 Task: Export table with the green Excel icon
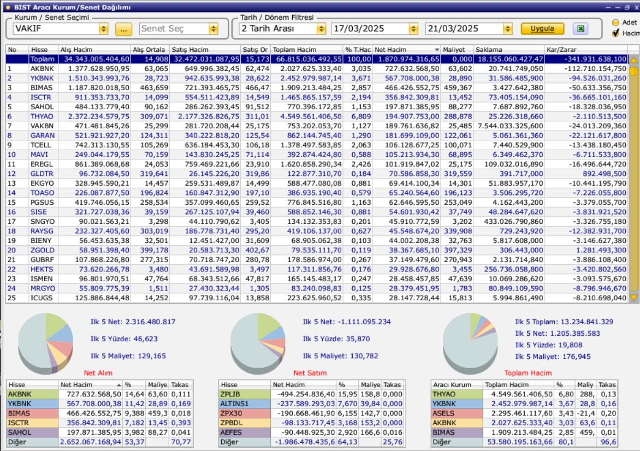click(x=580, y=28)
